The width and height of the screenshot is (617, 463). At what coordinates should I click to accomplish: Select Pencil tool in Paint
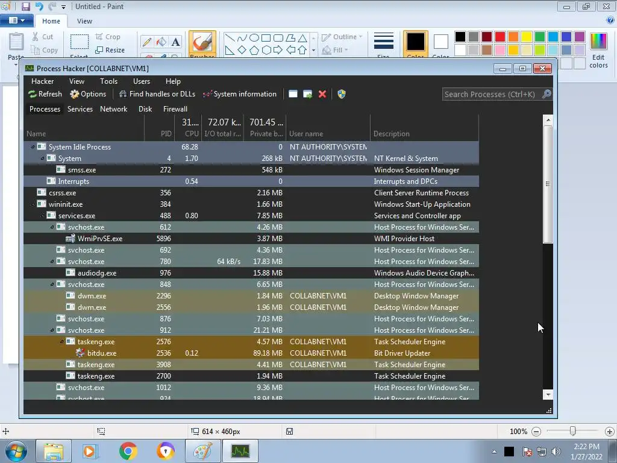click(147, 42)
